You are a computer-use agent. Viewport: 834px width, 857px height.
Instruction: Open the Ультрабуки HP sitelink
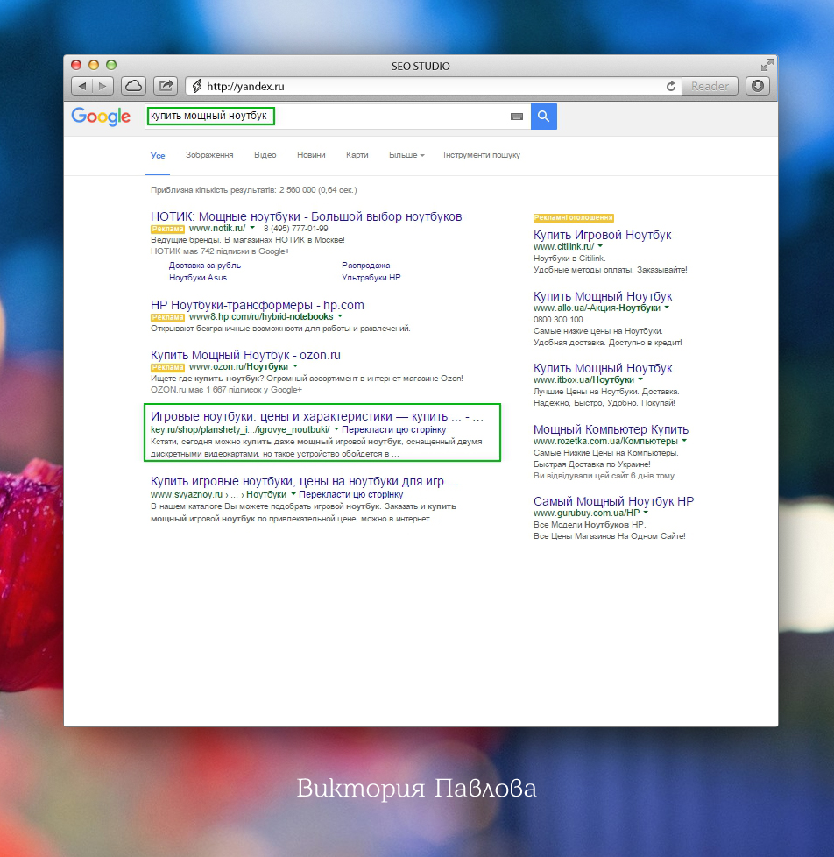pyautogui.click(x=371, y=278)
